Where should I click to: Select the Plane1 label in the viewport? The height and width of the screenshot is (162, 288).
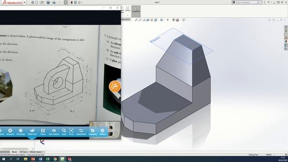(155, 40)
